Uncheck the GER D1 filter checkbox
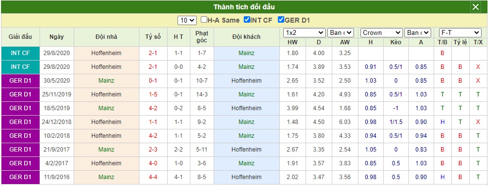Screen dimensions: 489x186 click(x=281, y=20)
